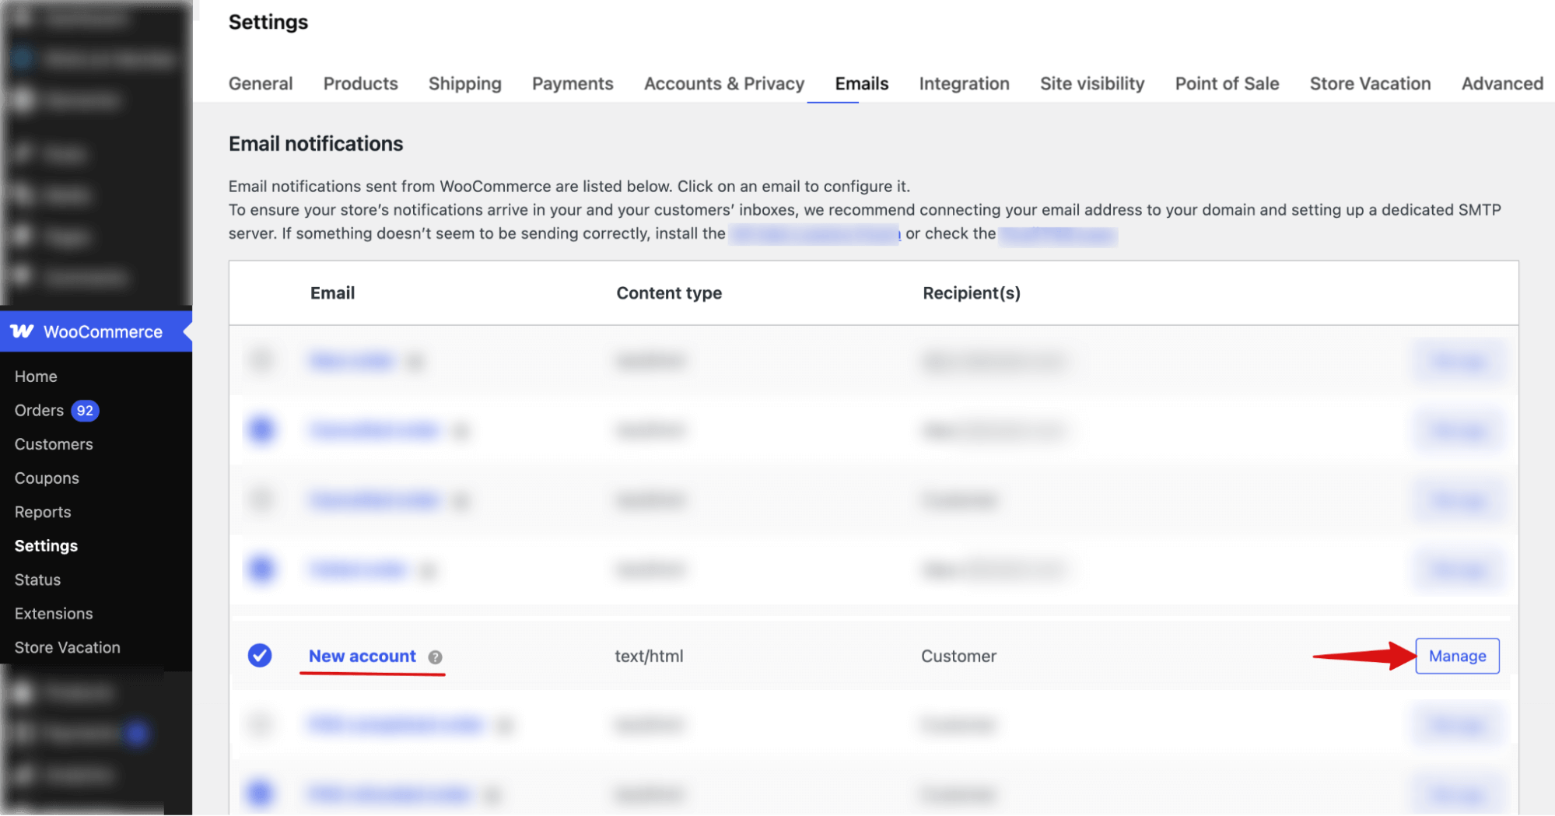Image resolution: width=1555 pixels, height=816 pixels.
Task: Go to Orders in the WooCommerce sidebar
Action: point(39,410)
